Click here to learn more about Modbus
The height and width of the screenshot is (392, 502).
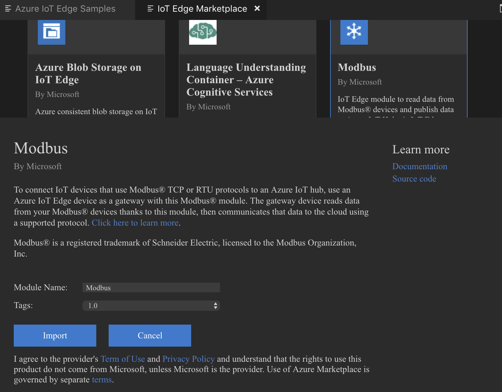click(x=135, y=223)
